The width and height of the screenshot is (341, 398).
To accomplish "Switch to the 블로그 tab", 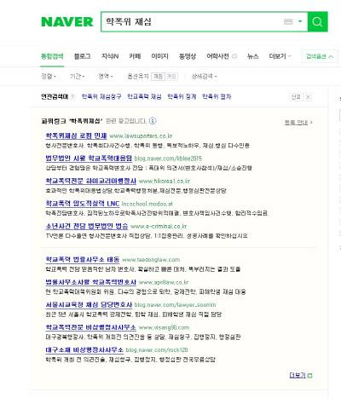I will [83, 56].
